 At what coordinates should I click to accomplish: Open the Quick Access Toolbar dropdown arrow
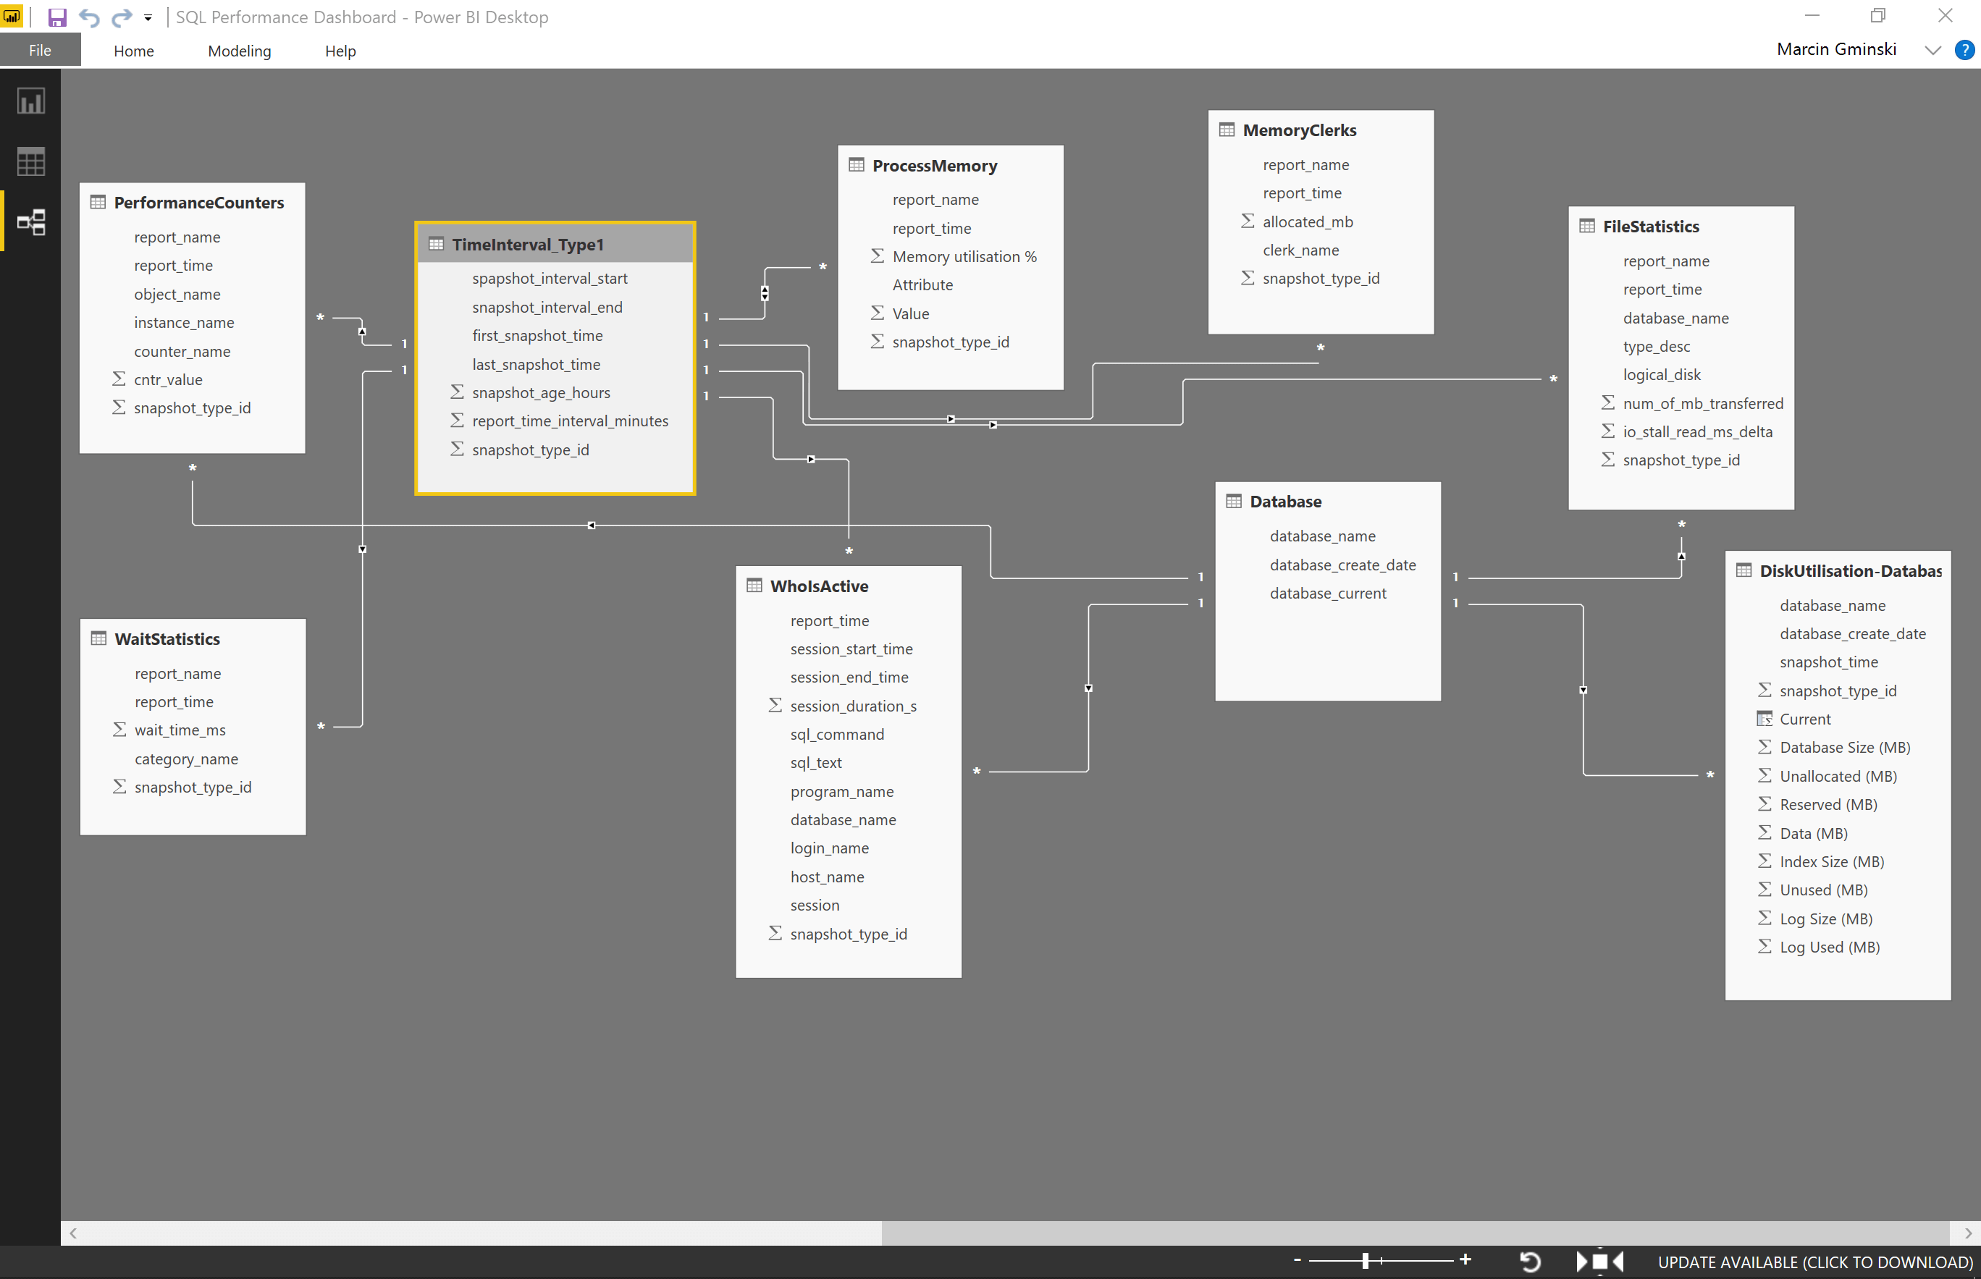[148, 17]
